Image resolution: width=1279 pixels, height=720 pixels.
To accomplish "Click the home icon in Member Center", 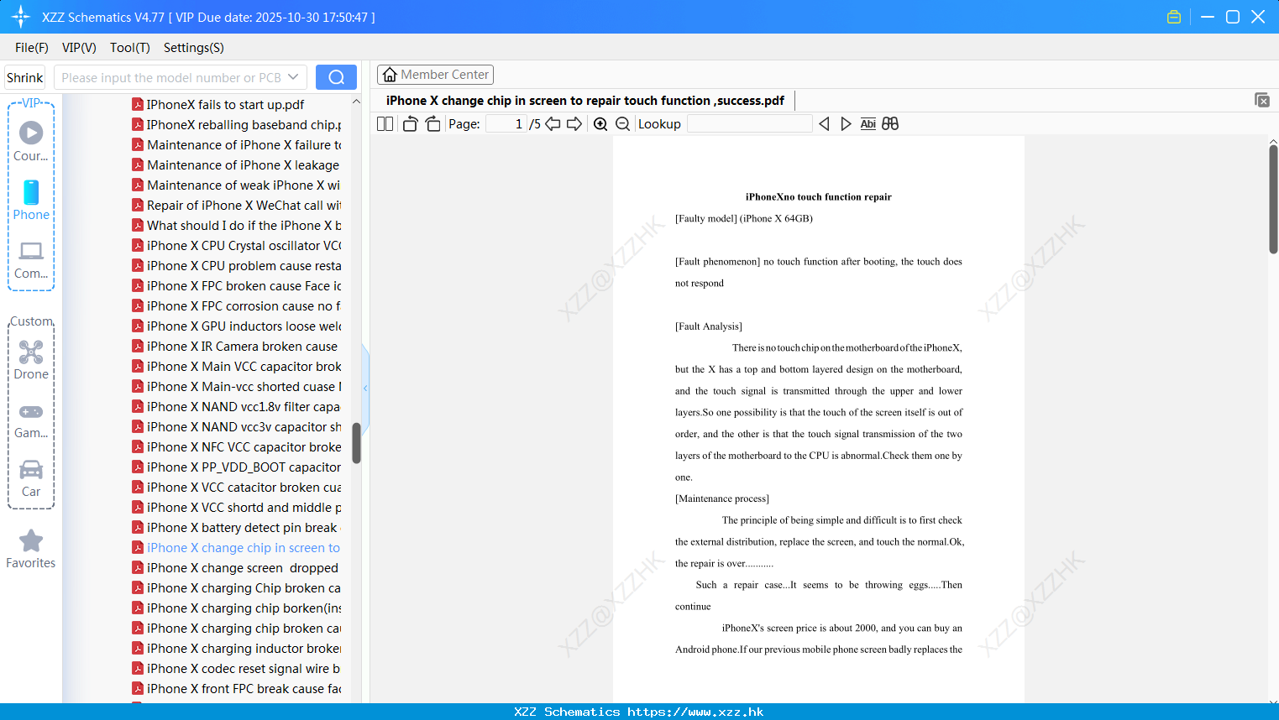I will point(390,75).
